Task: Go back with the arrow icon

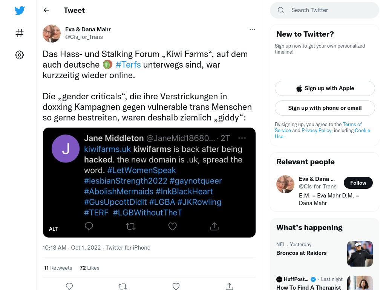Action: [x=46, y=10]
